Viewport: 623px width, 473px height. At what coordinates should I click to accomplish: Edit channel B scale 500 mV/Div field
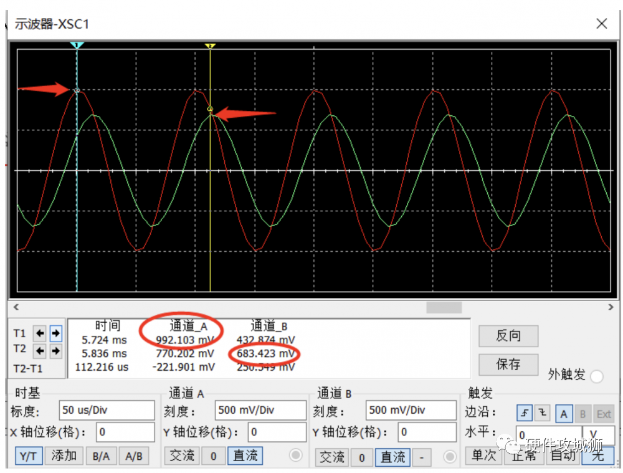(x=411, y=410)
